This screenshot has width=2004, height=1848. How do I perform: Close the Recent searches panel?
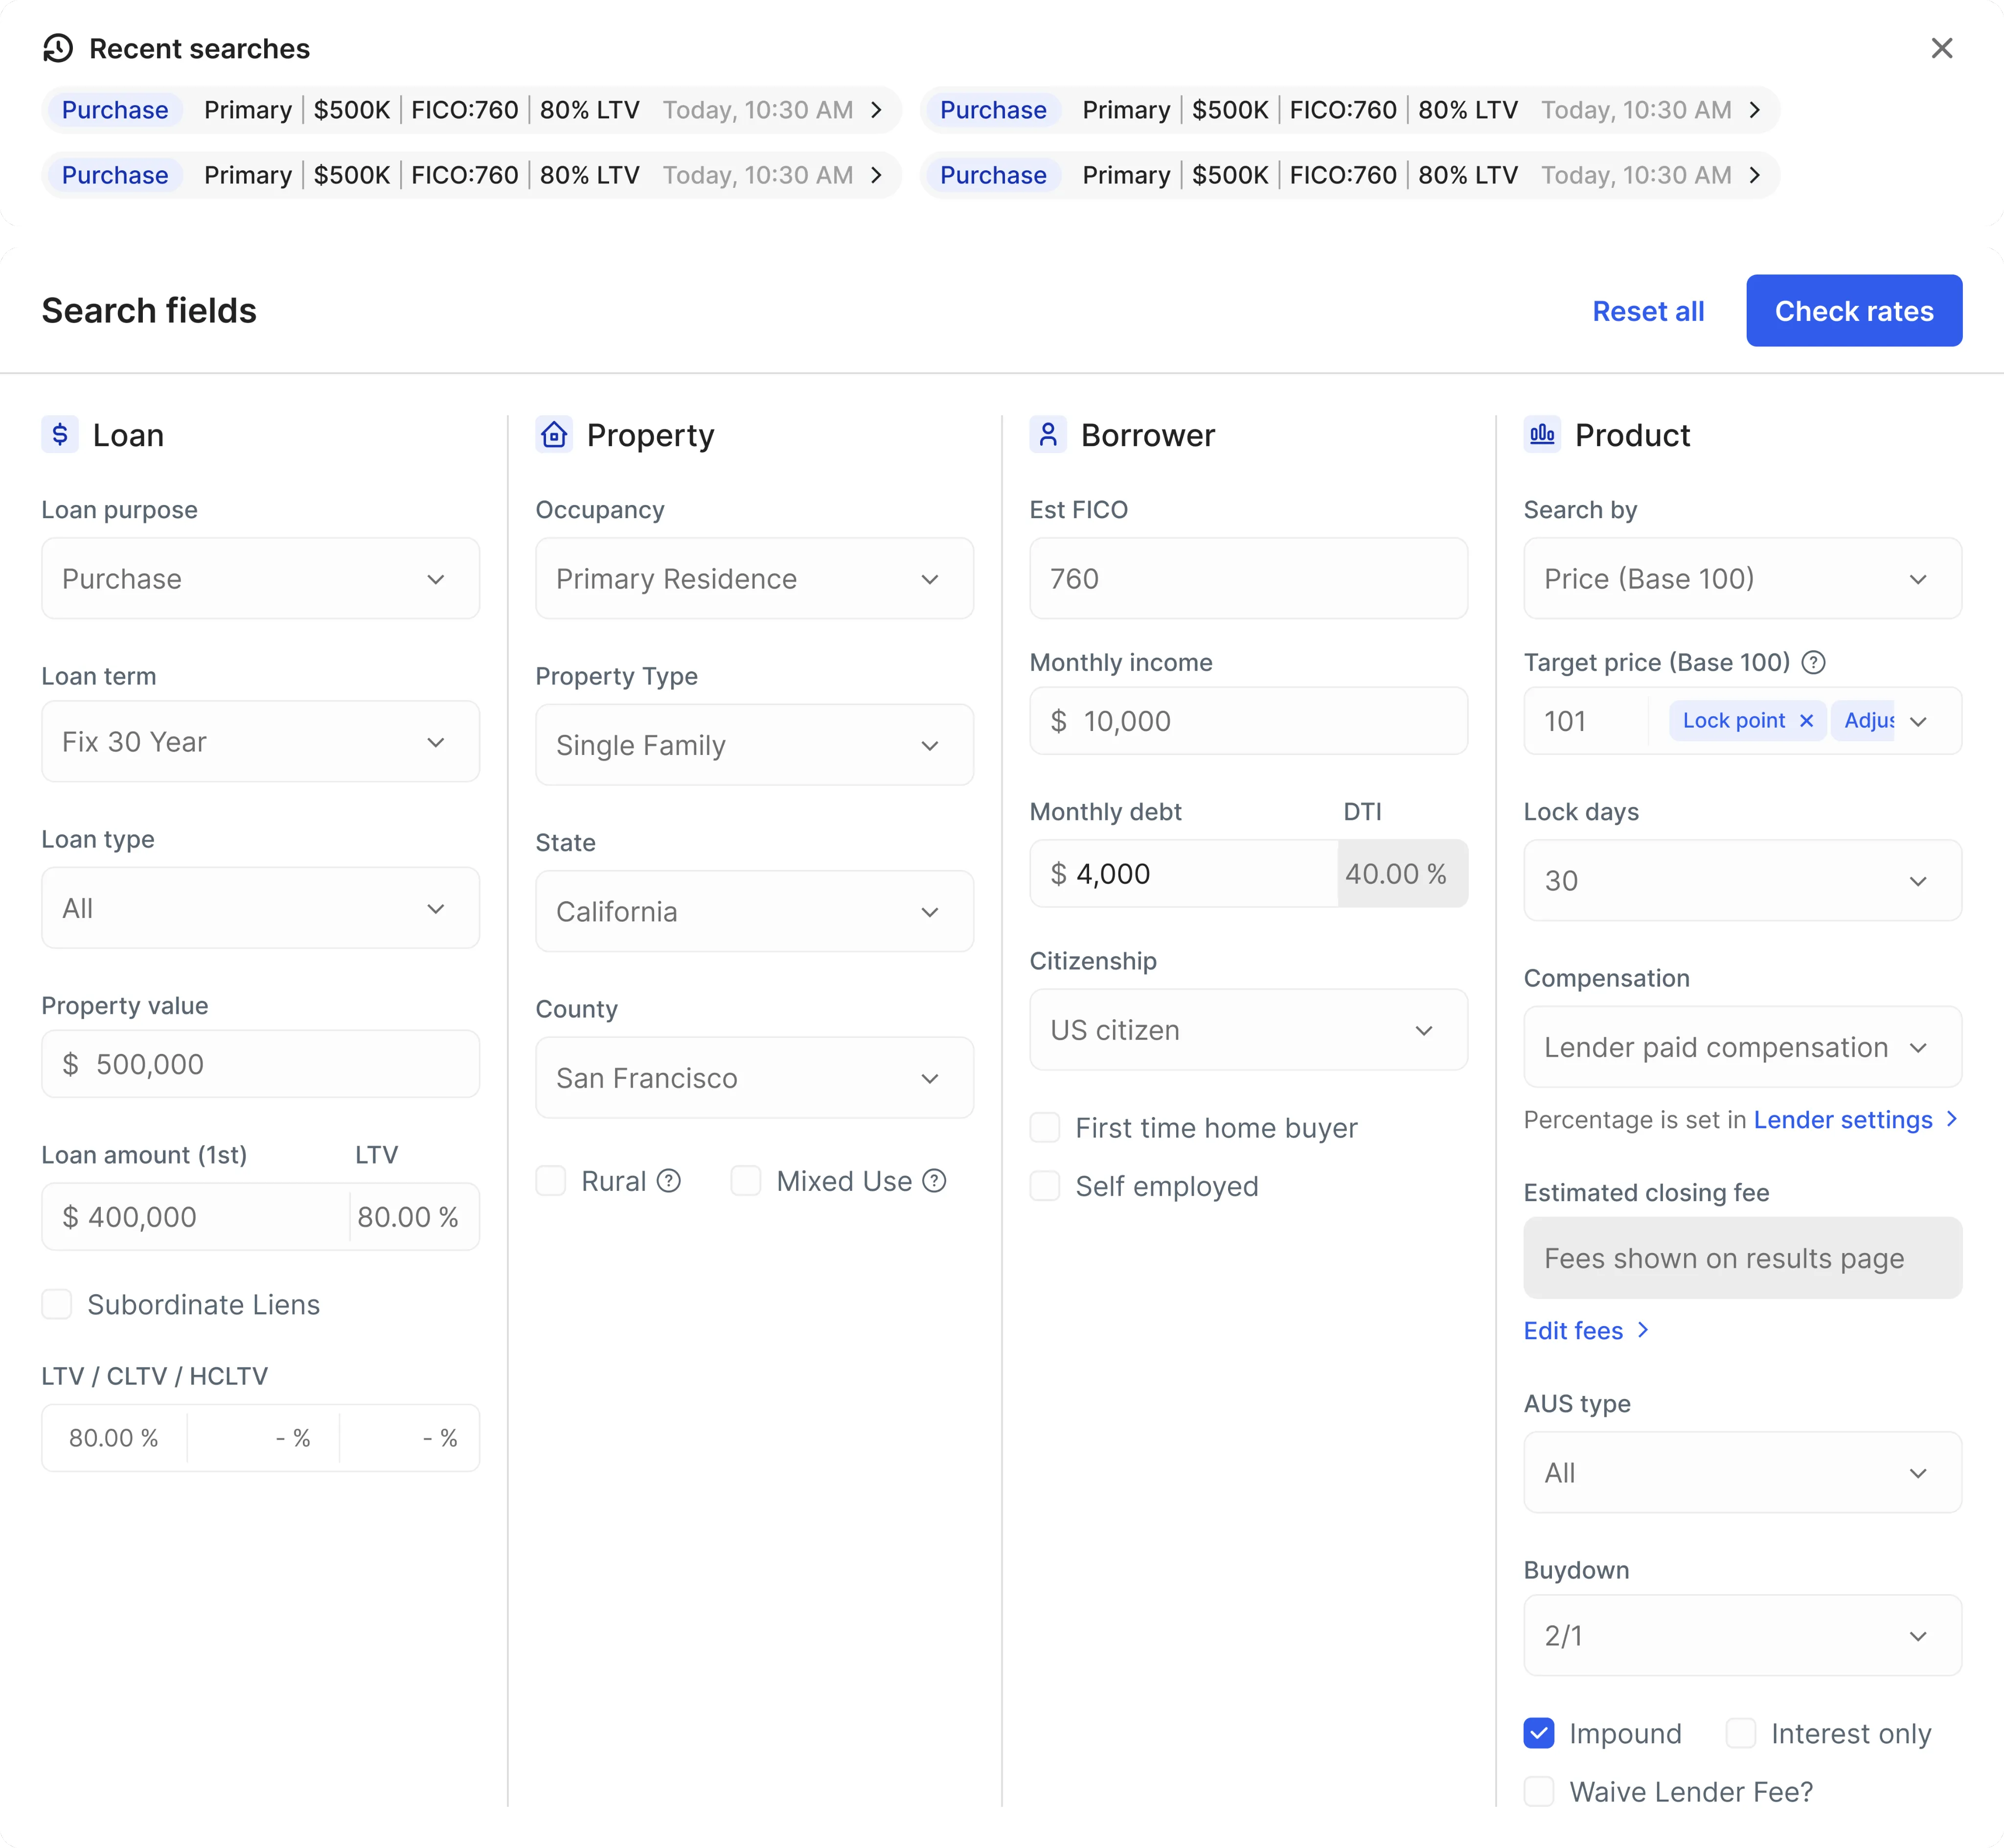[1943, 47]
